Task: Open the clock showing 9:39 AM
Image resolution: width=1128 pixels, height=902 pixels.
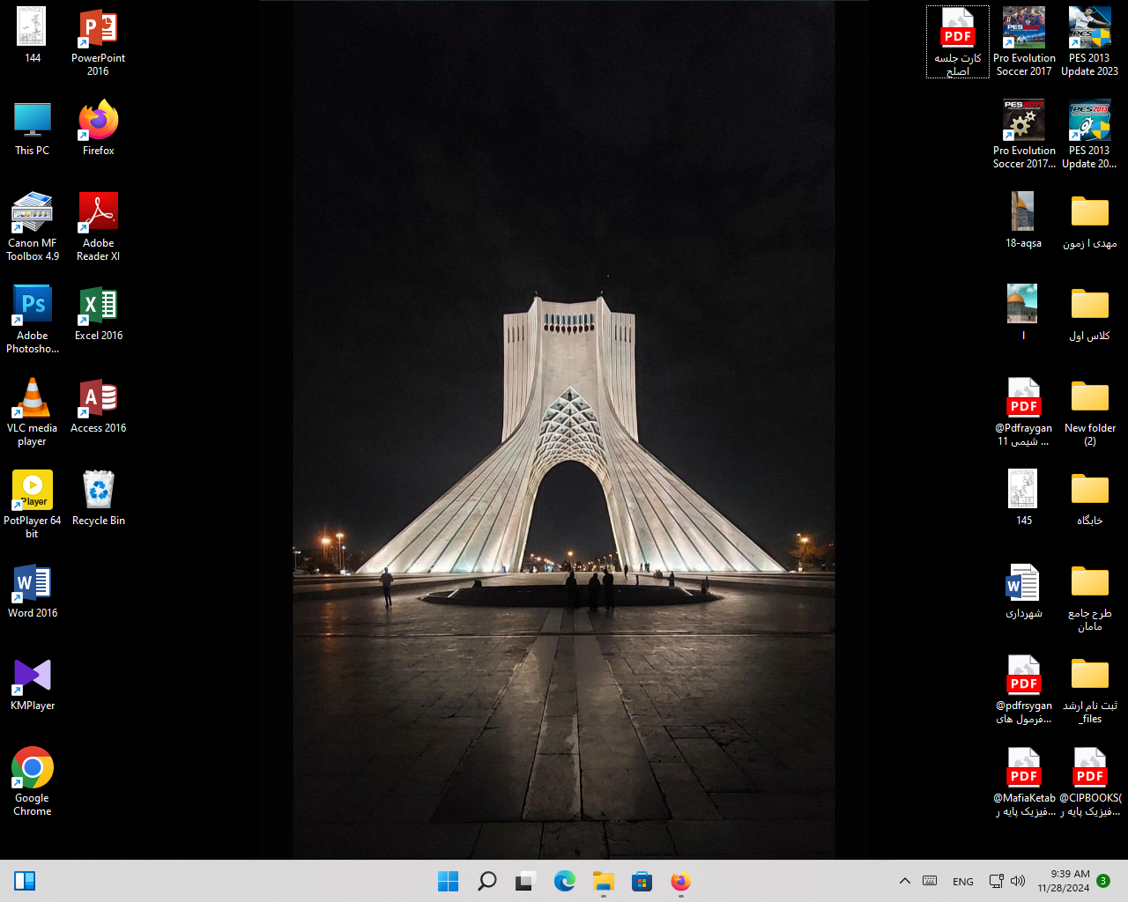Action: 1064,881
